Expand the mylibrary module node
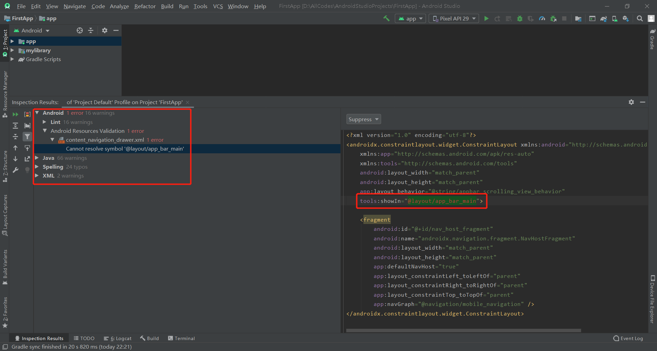 pyautogui.click(x=12, y=50)
